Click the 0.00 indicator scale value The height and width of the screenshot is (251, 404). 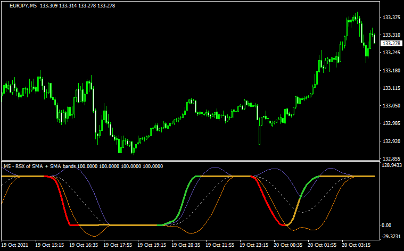click(x=386, y=225)
